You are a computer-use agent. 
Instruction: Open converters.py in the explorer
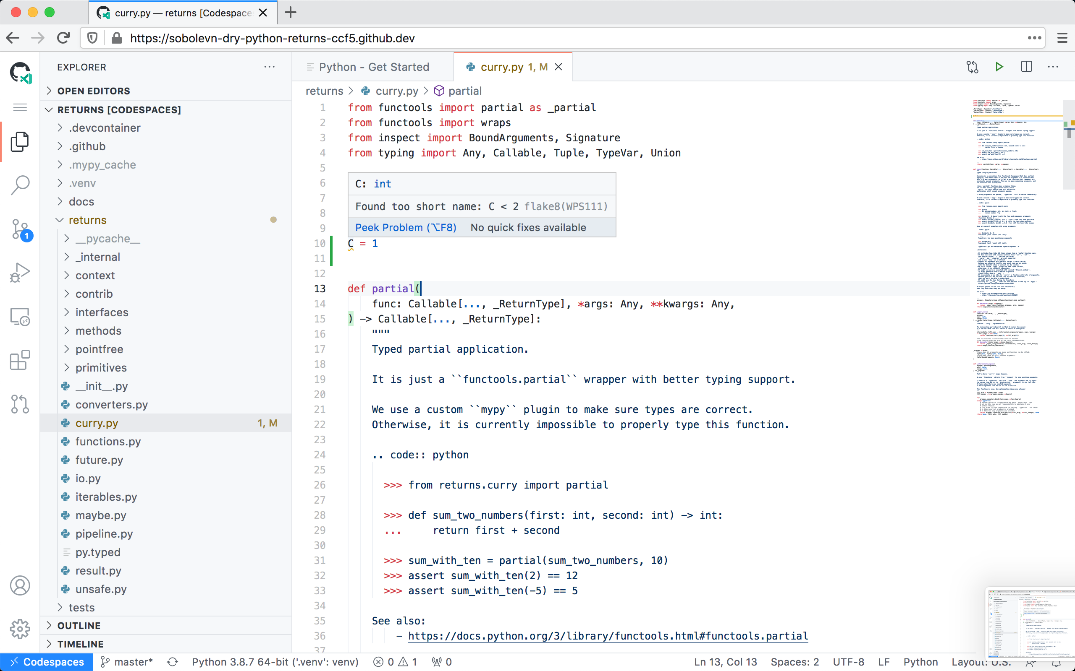(x=165, y=404)
